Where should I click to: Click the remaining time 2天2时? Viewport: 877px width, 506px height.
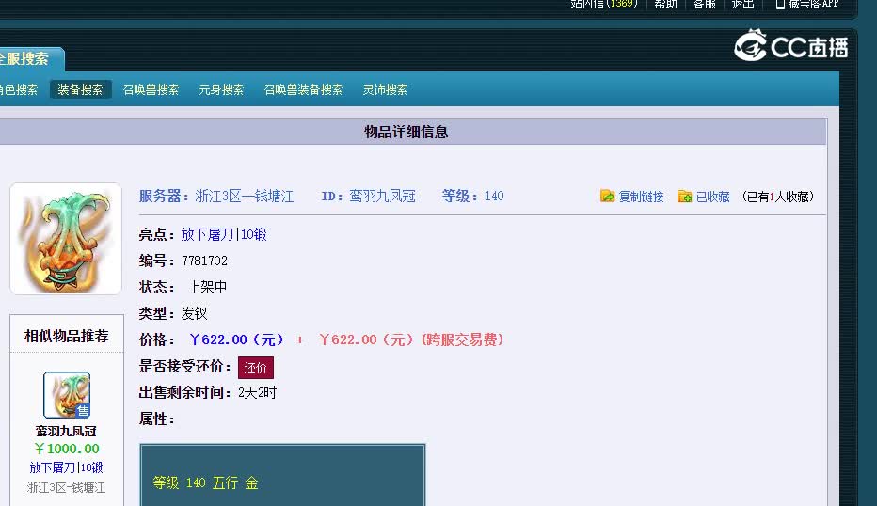(257, 392)
